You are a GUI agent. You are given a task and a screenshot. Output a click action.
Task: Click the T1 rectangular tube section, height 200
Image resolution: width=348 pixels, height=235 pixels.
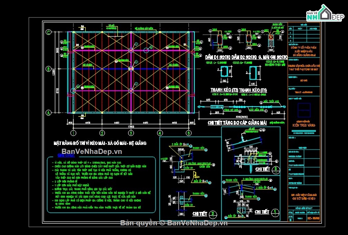tap(253, 74)
